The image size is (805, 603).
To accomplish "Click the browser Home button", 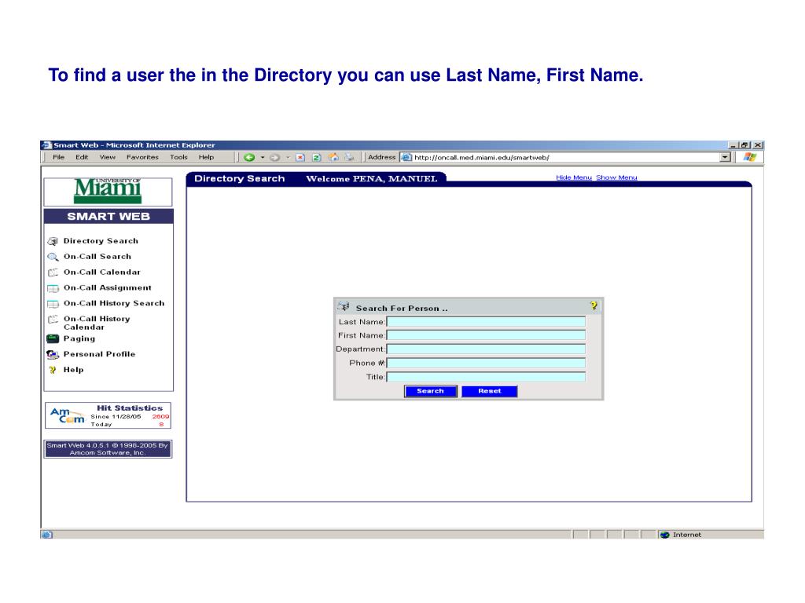I will click(333, 157).
